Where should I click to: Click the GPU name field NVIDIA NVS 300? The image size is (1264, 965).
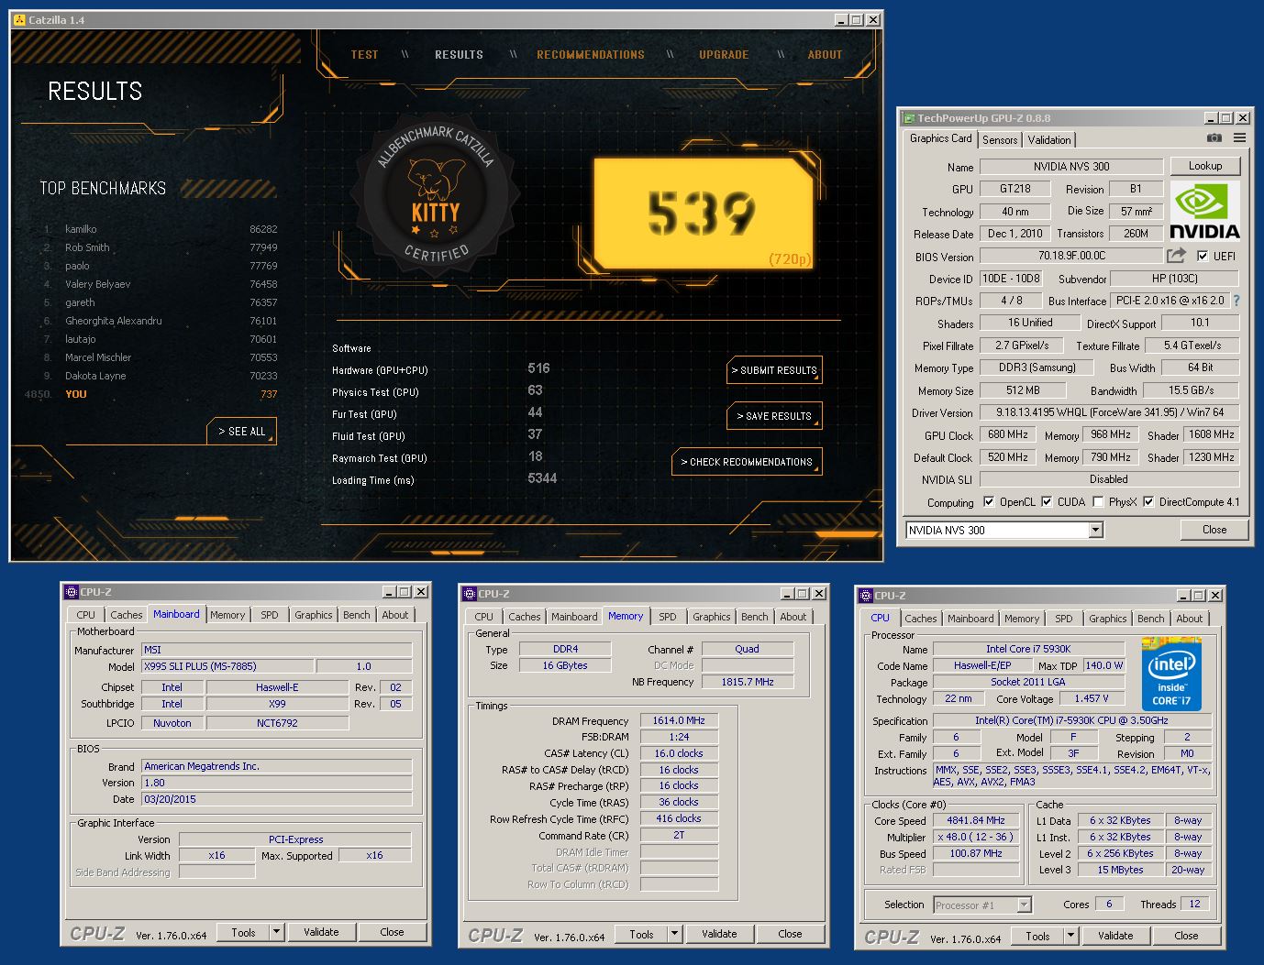click(1071, 167)
